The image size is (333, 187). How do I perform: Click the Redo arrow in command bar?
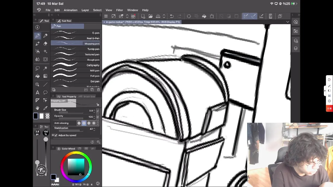(179, 16)
